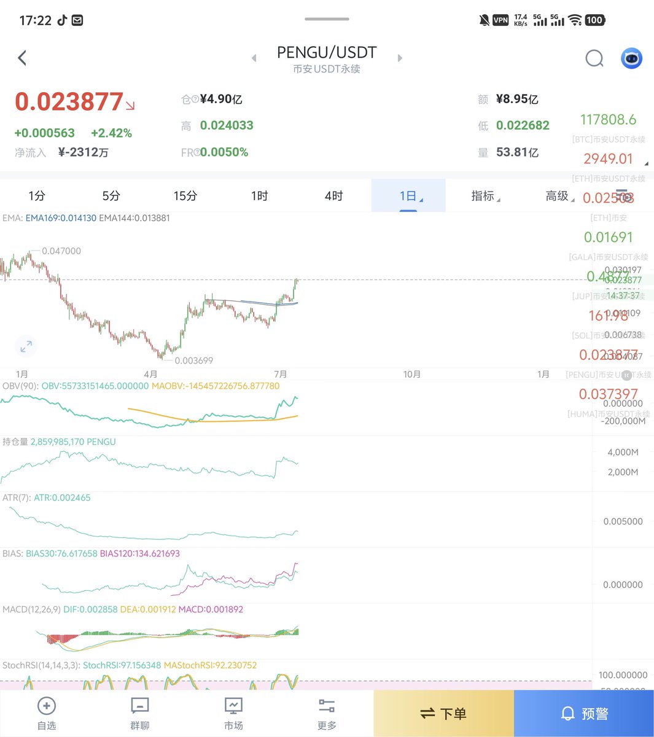Screen dimensions: 654x737
Task: Tap the battery 100 indicator
Action: pyautogui.click(x=594, y=20)
